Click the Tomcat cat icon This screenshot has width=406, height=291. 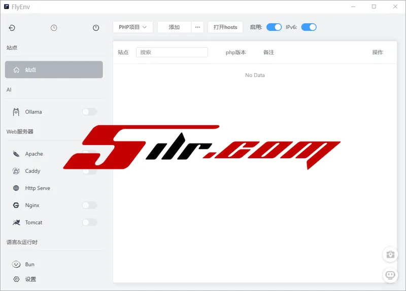16,223
